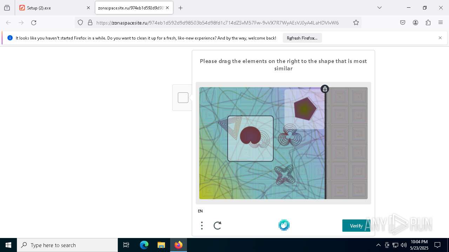Open captcha options three-dot menu
Viewport: 449px width, 252px height.
202,225
